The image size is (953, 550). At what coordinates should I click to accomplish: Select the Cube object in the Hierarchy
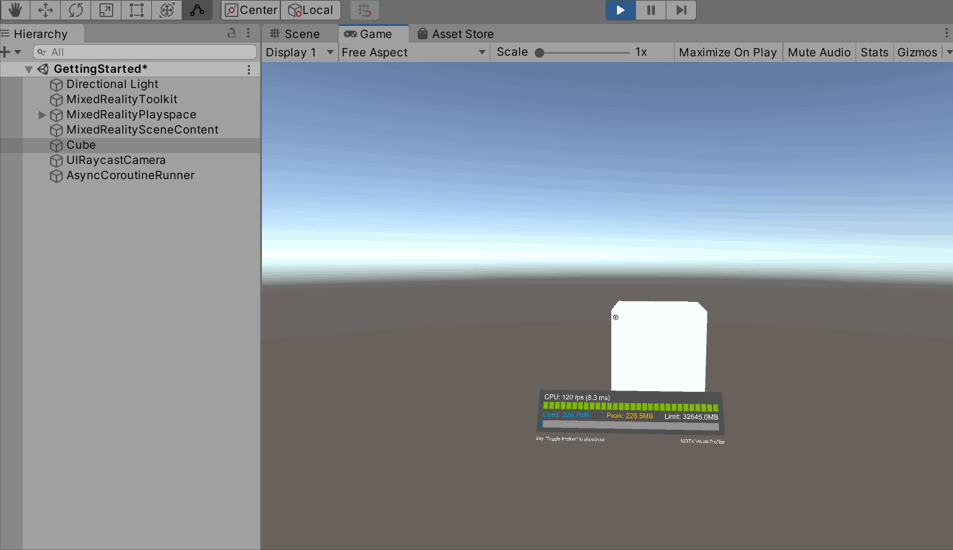pyautogui.click(x=80, y=145)
